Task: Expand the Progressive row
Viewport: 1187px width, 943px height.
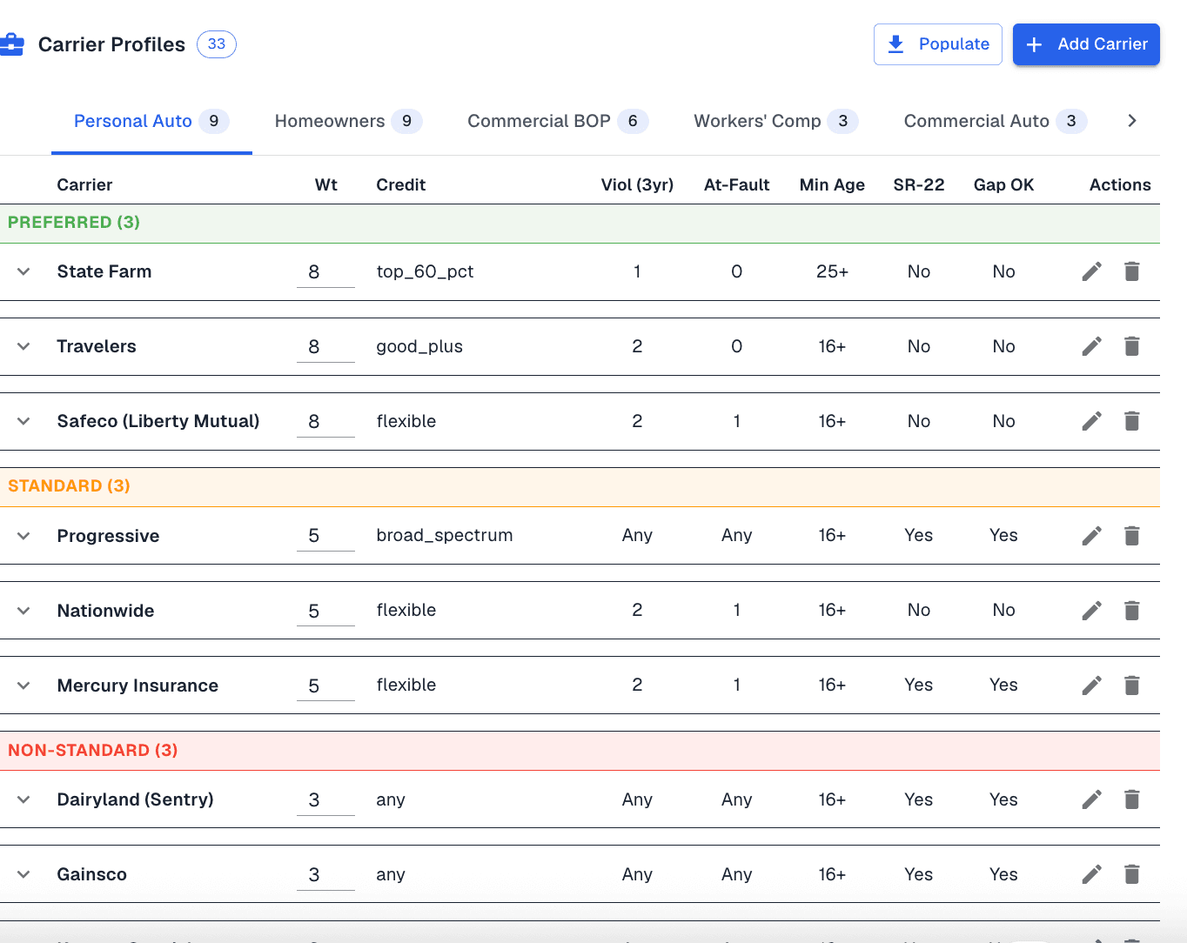Action: coord(23,536)
